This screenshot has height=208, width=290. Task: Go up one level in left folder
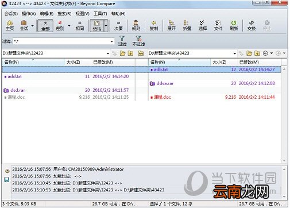(130, 53)
